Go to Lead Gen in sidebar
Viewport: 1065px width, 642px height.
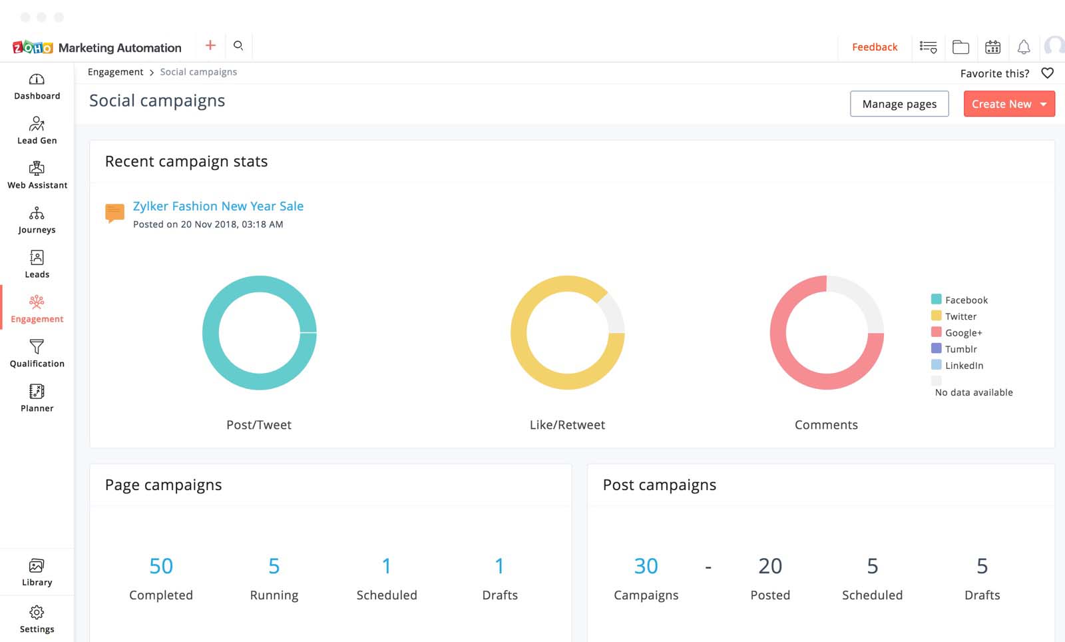37,131
